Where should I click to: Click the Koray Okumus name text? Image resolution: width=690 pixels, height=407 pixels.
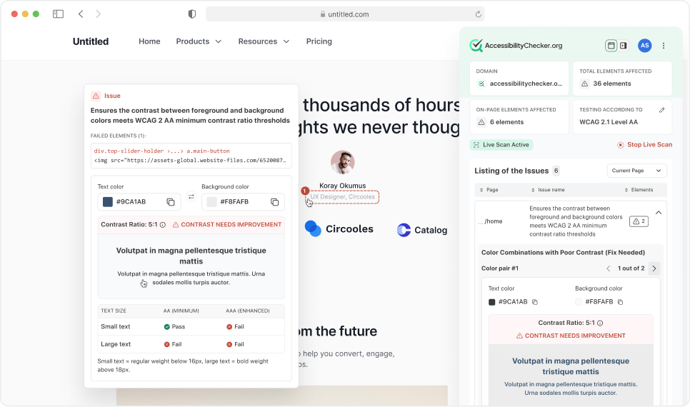pos(342,186)
